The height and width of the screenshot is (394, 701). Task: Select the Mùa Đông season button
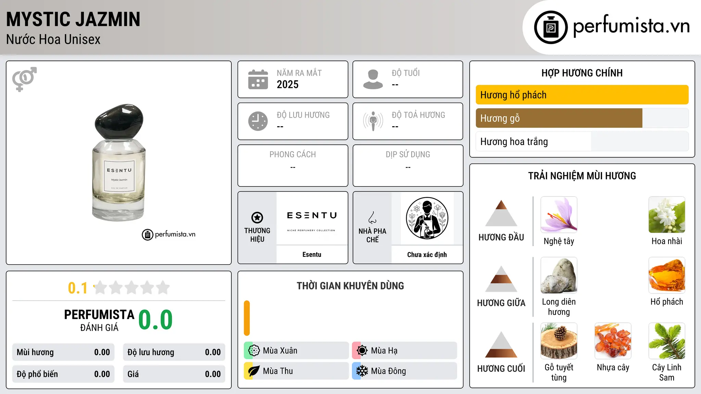click(404, 371)
